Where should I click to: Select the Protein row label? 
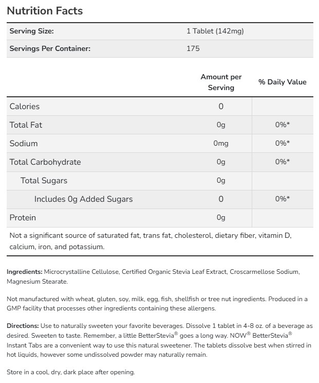(23, 218)
